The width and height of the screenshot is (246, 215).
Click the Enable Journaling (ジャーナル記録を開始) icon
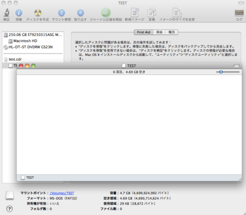106,13
